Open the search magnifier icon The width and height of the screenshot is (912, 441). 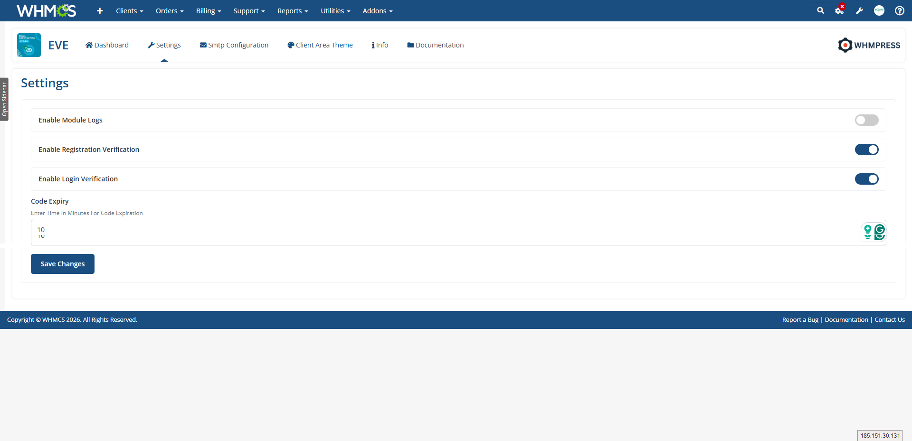click(820, 10)
